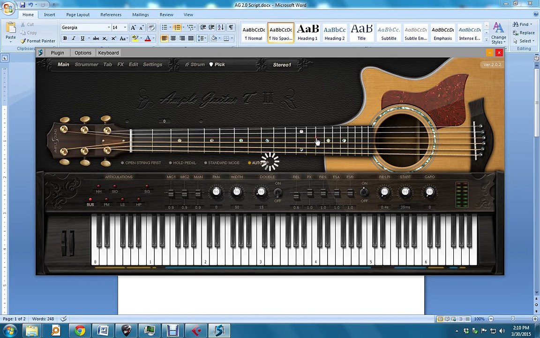Open the Microsoft Office button

[x=8, y=8]
